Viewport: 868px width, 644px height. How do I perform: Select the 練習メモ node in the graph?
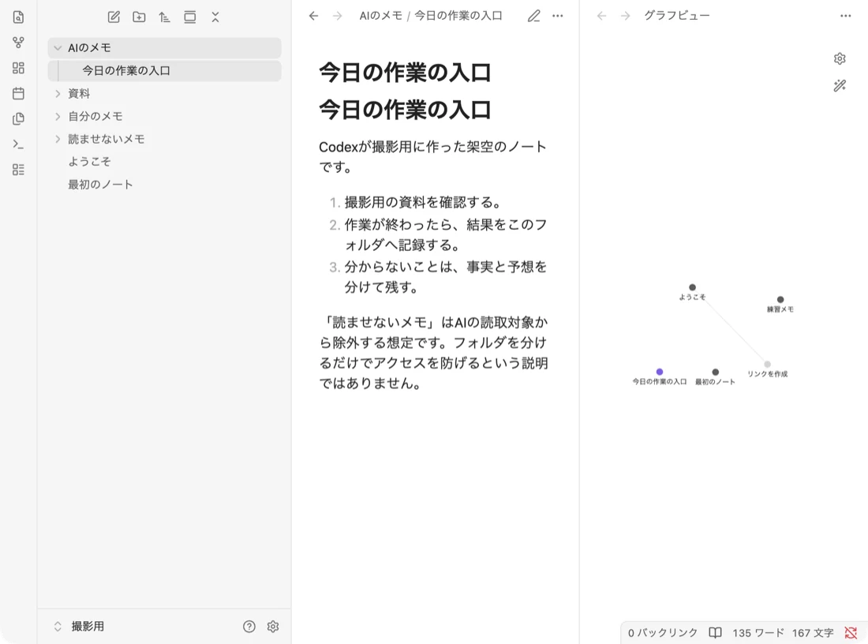coord(780,300)
